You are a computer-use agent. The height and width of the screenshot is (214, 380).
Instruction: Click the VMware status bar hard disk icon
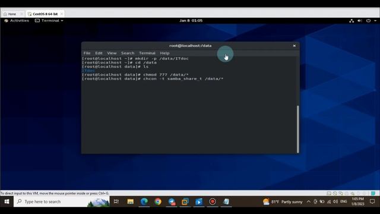[329, 193]
